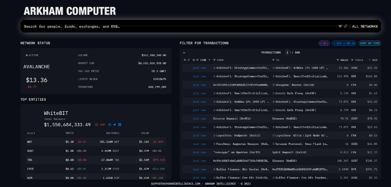Click the FROM column header
This screenshot has height=187, width=391.
click(x=220, y=60)
